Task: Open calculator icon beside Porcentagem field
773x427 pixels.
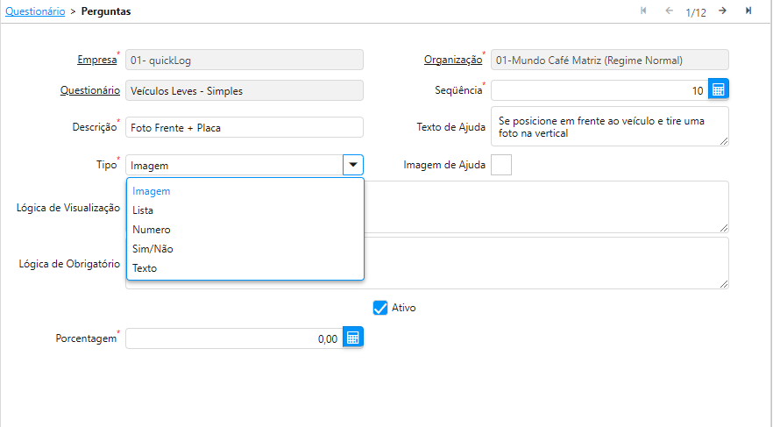Action: [x=352, y=338]
